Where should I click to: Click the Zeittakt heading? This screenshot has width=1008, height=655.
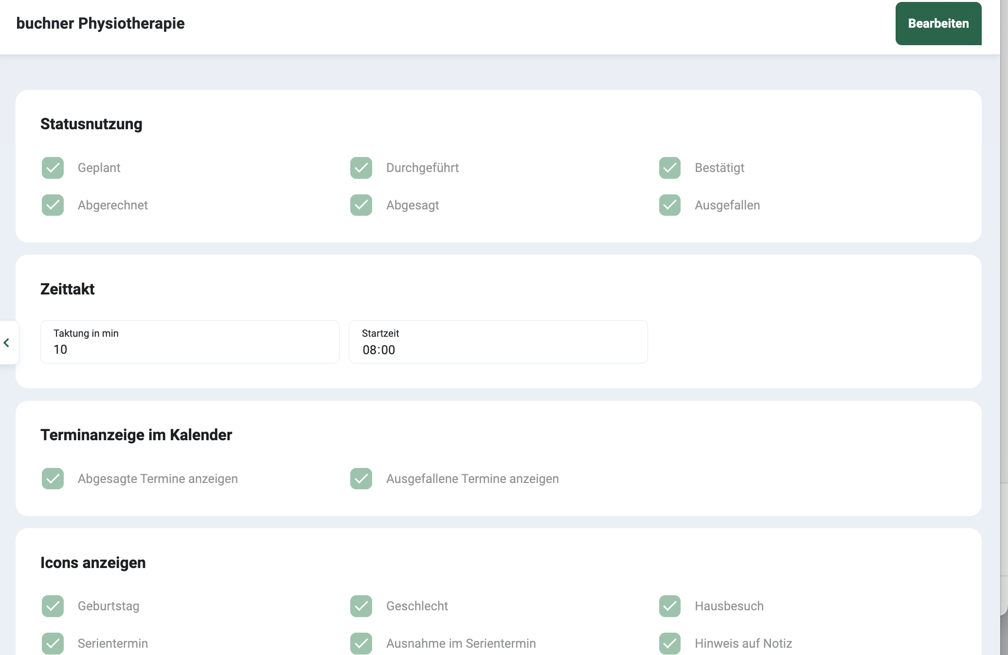coord(67,289)
